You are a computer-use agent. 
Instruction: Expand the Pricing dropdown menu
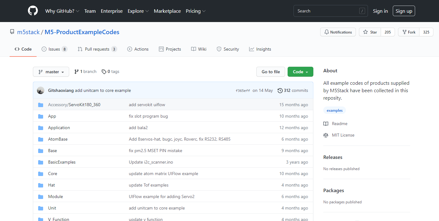pyautogui.click(x=195, y=11)
